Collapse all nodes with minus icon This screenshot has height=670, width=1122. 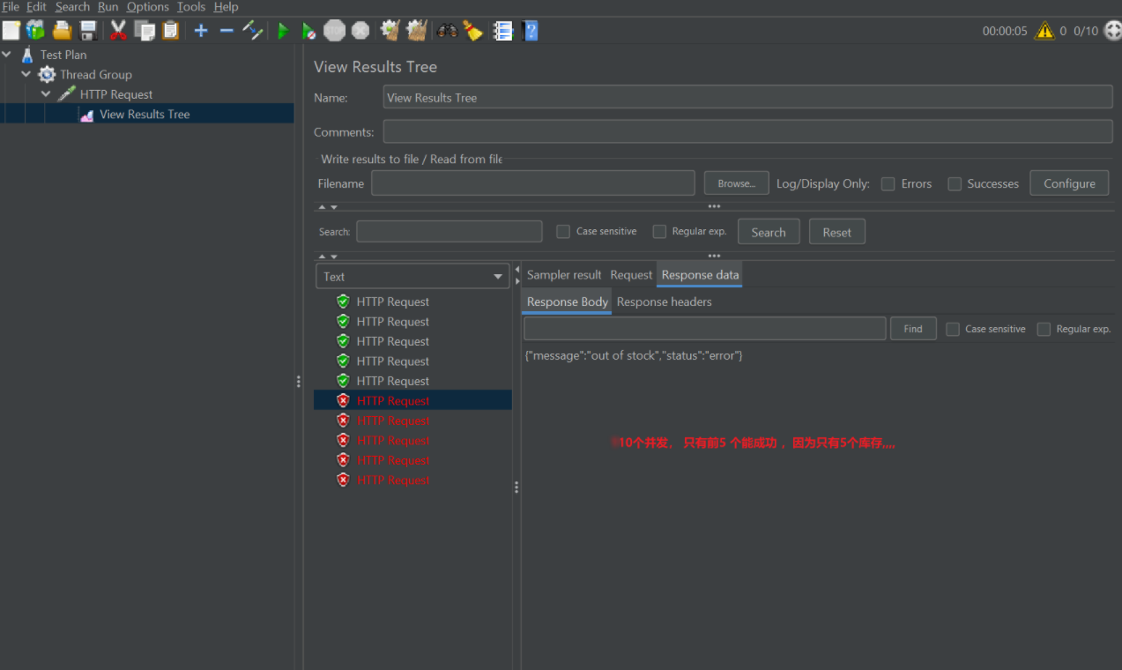(227, 31)
